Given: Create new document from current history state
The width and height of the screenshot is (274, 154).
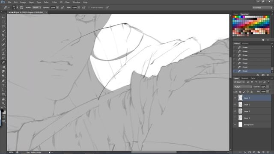Looking at the screenshot, I should coord(258,75).
